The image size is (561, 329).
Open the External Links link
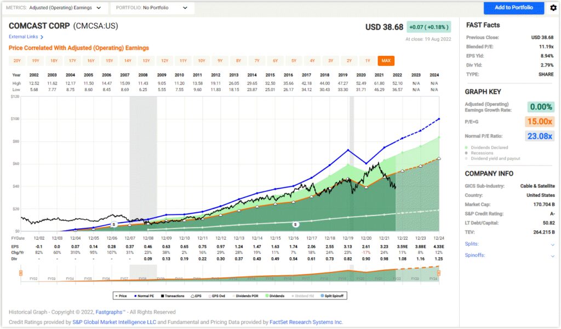point(23,37)
